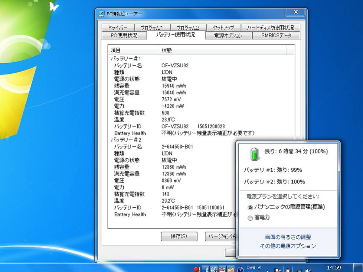The width and height of the screenshot is (363, 272).
Task: Click the voltage value 7672 mV
Action: click(x=172, y=99)
